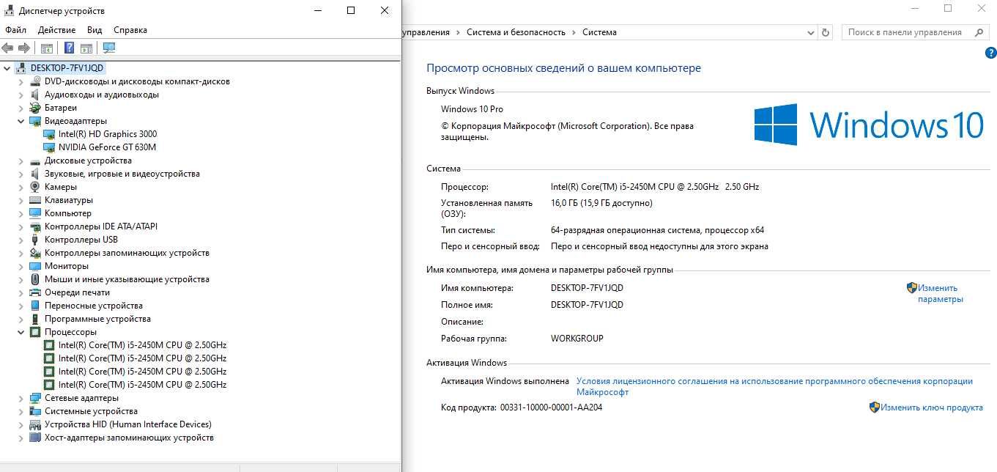Collapse the Видеоадаптеры category
The height and width of the screenshot is (472, 997).
(x=21, y=121)
